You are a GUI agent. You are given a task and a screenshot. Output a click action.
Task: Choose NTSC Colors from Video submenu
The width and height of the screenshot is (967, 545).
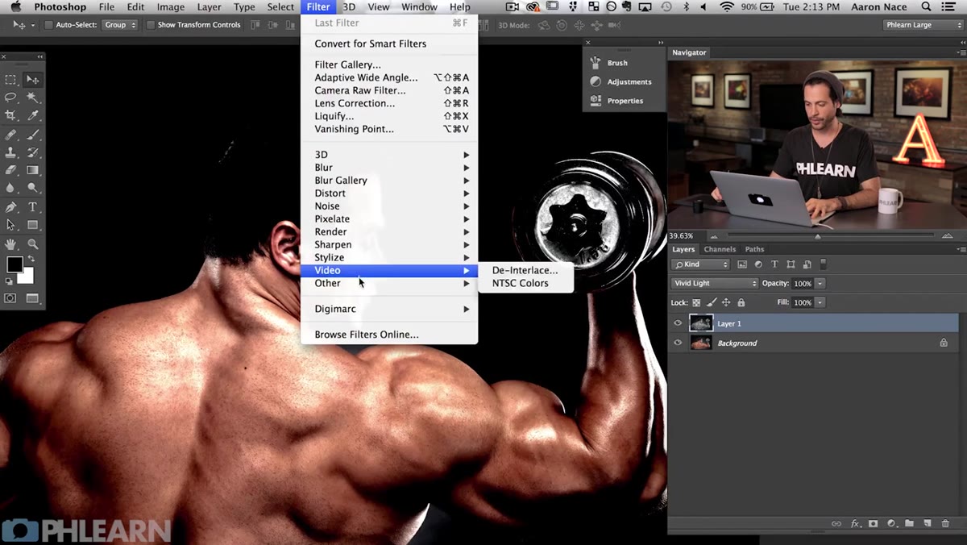[x=525, y=283]
